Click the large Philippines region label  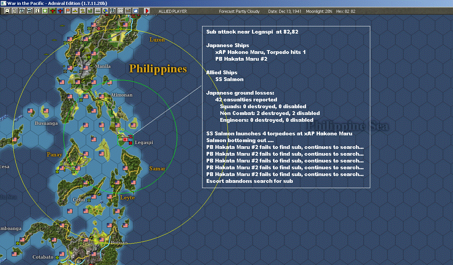coord(158,69)
